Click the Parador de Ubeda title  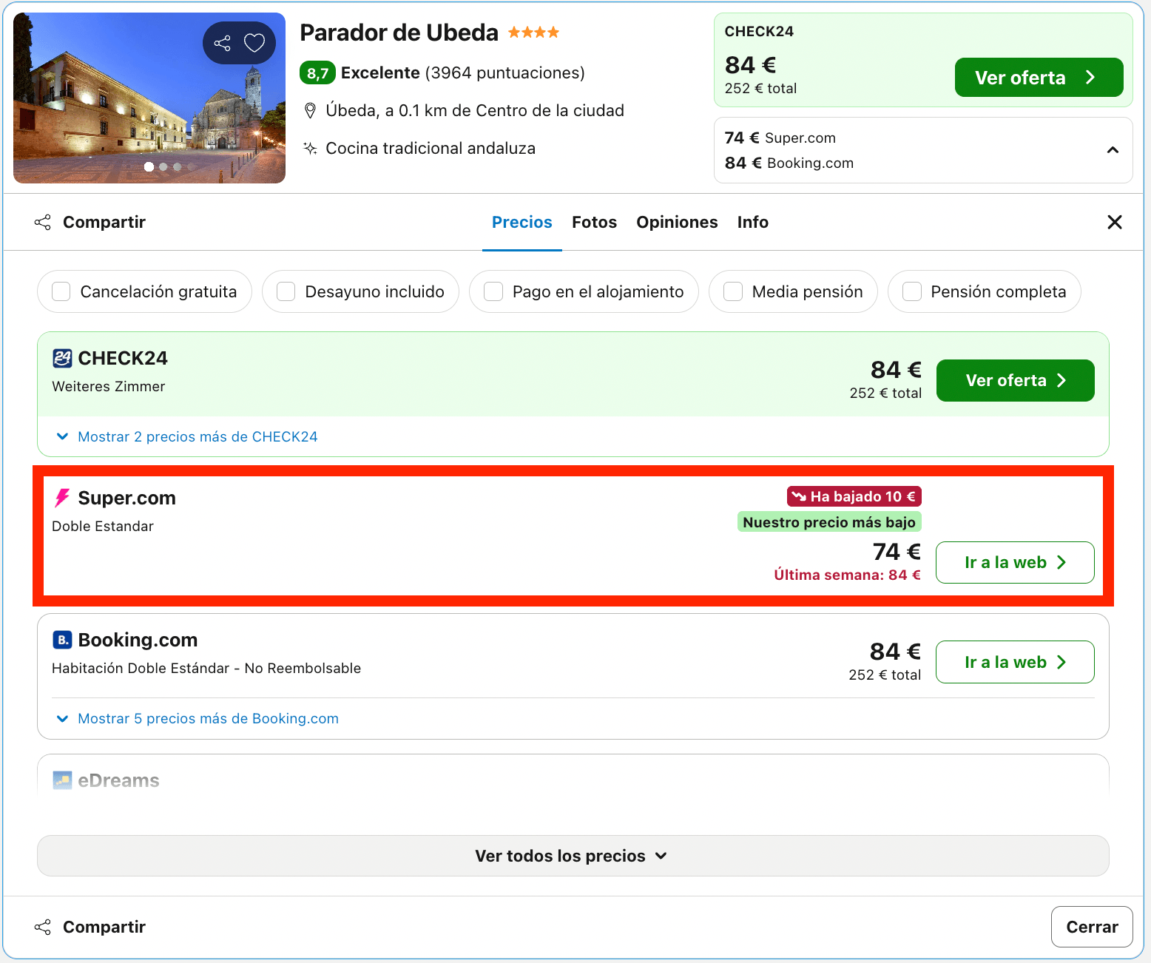(x=399, y=33)
